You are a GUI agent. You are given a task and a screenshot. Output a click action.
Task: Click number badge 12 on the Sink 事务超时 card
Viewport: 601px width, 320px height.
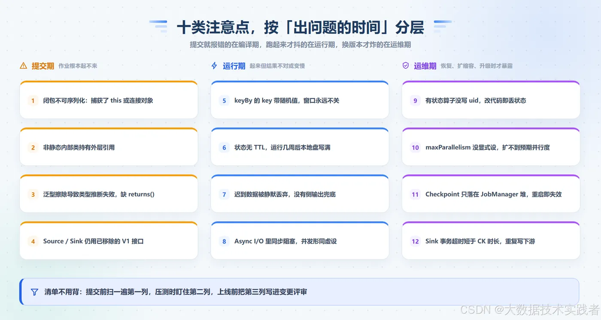tap(415, 241)
